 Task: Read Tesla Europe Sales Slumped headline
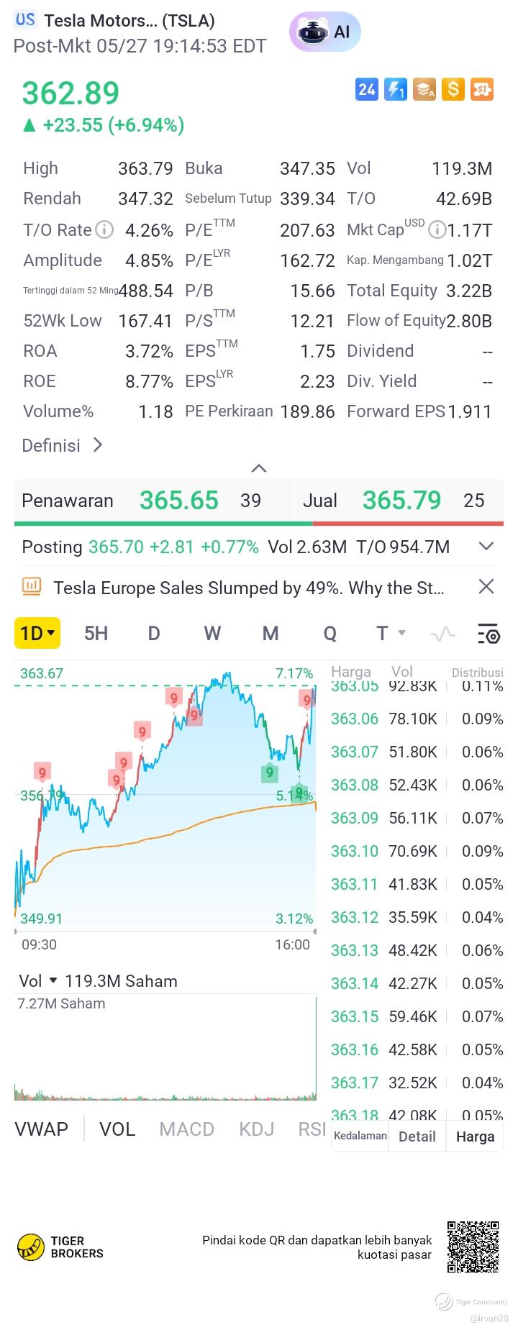tap(249, 588)
